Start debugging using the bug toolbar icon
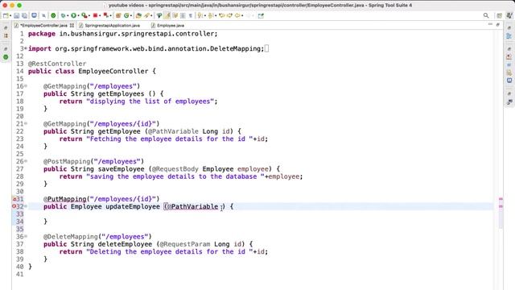Viewport: 515px width, 290px height. coord(63,15)
